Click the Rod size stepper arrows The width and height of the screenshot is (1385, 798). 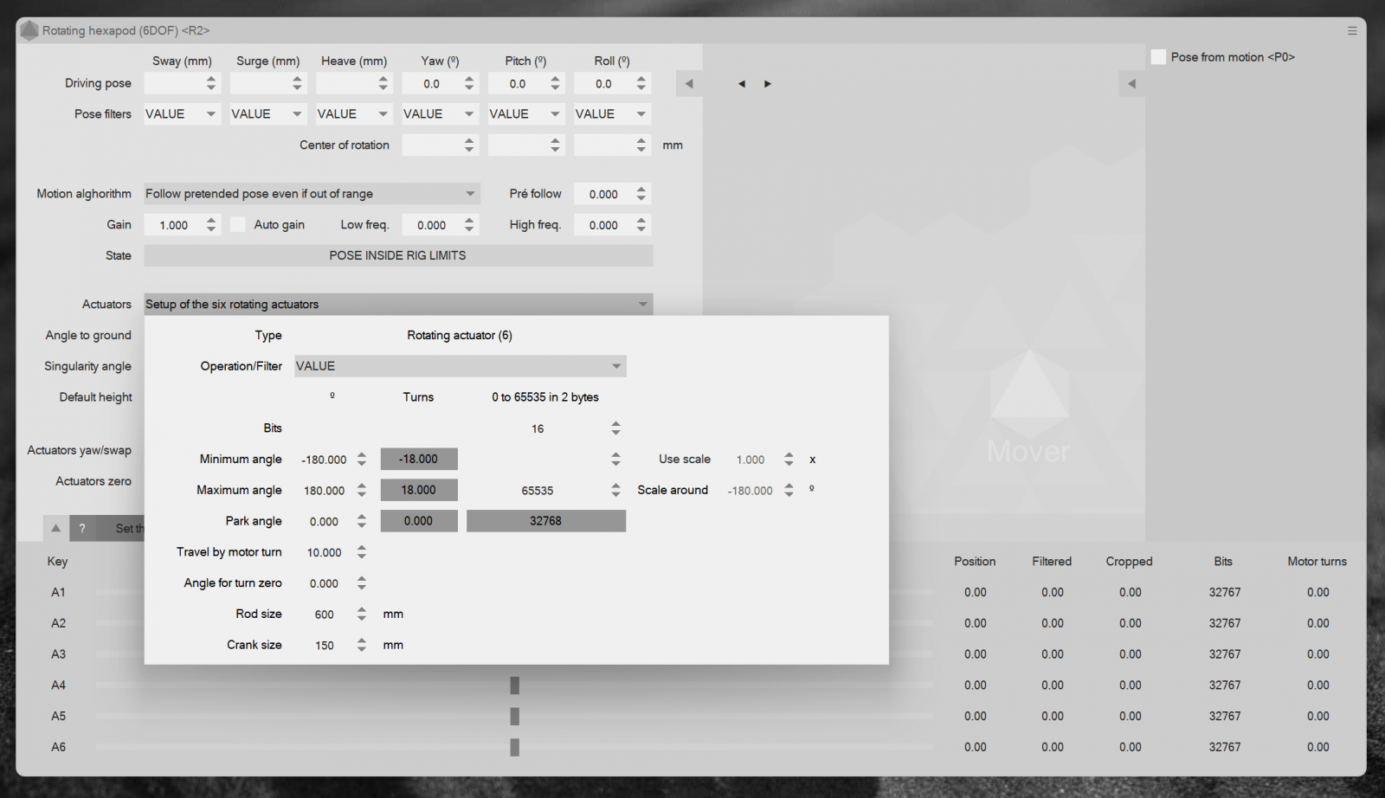[x=362, y=615]
